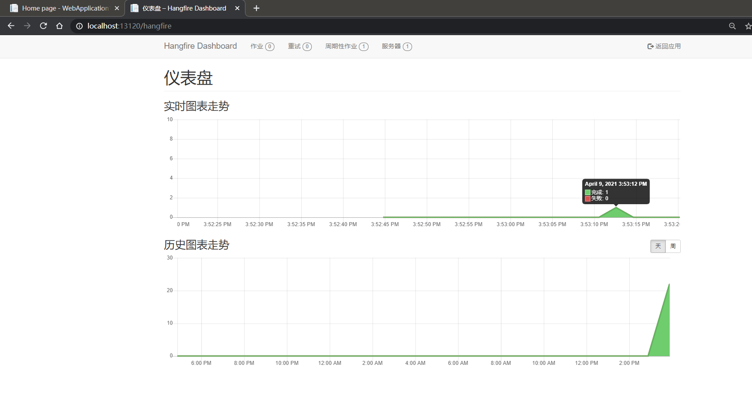
Task: Click the red 失败 legend swatch in tooltip
Action: click(588, 198)
